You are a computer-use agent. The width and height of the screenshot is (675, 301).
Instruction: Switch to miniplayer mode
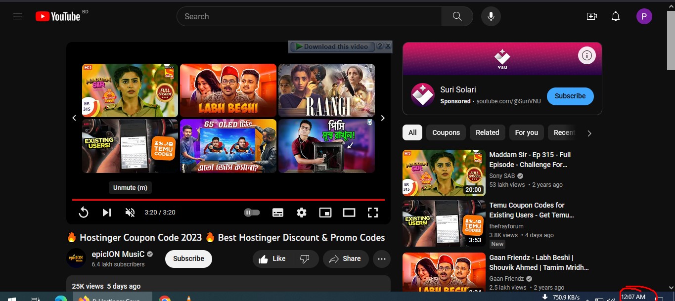(325, 213)
